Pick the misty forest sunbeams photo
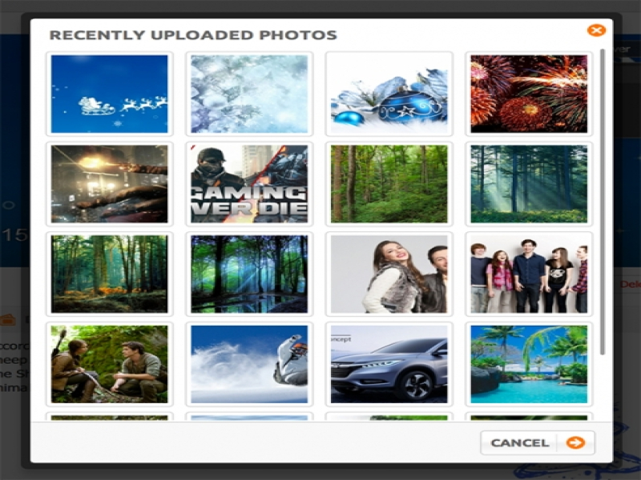 click(529, 184)
